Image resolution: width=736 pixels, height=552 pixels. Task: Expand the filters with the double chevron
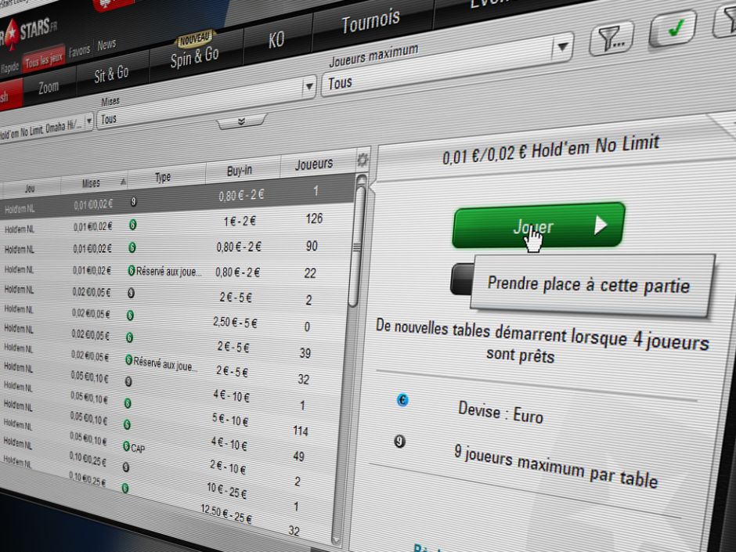(x=241, y=121)
